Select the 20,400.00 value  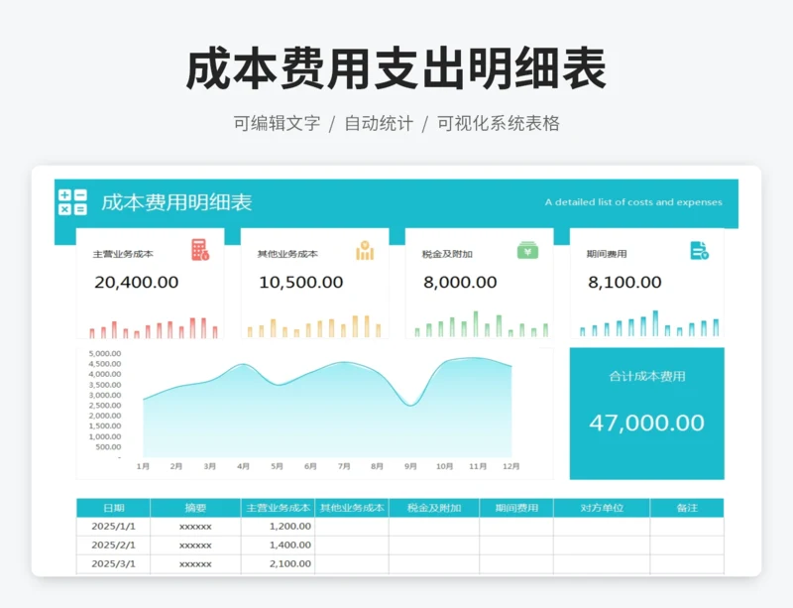(x=136, y=282)
